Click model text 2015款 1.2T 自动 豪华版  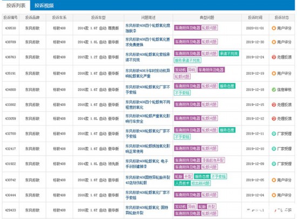pos(98,57)
